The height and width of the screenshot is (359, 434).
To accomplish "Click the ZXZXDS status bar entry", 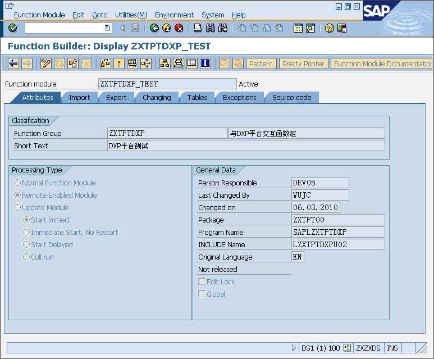I will [368, 348].
